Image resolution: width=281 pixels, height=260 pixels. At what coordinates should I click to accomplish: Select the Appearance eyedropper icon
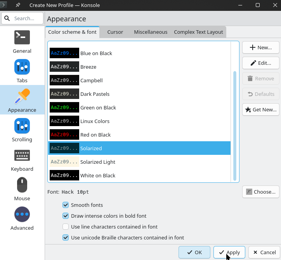click(22, 96)
